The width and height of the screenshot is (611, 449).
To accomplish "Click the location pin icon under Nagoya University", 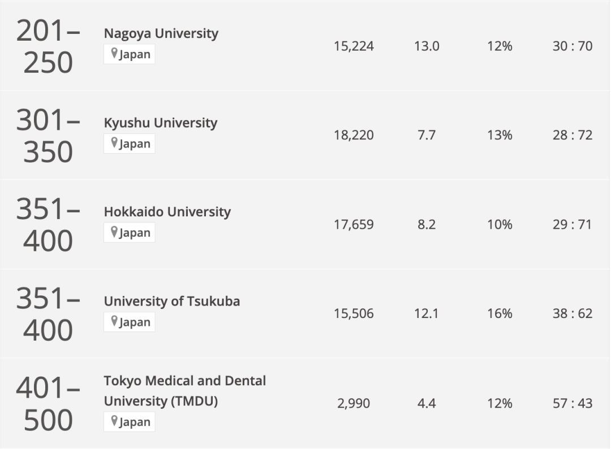I will point(114,54).
